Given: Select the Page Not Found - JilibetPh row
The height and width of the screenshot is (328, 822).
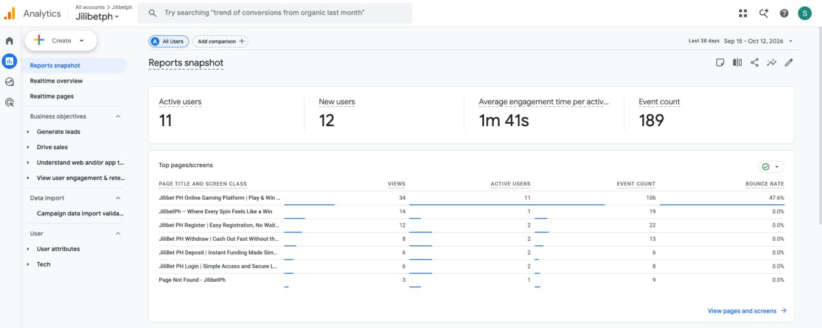Looking at the screenshot, I should pos(471,280).
